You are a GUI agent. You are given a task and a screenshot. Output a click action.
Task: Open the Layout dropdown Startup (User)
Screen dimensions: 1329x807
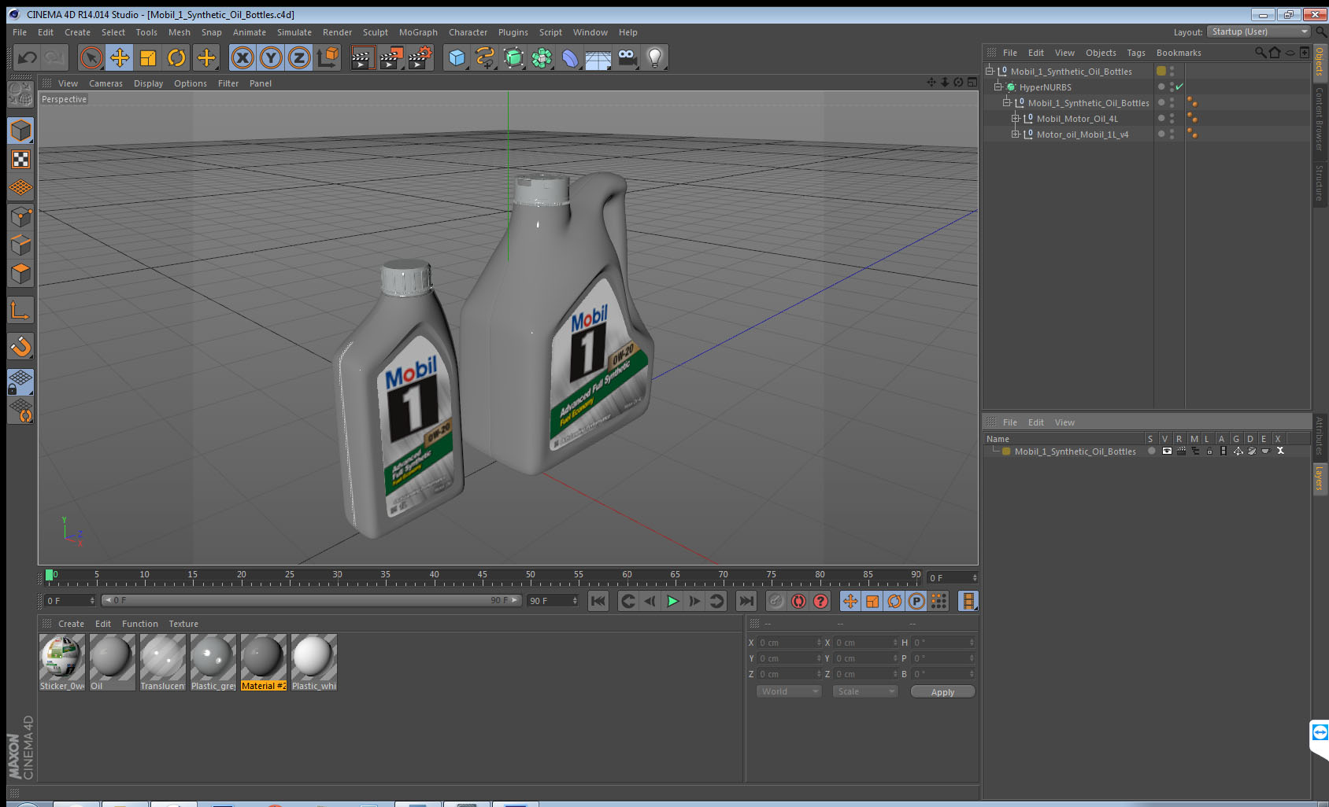tap(1258, 31)
